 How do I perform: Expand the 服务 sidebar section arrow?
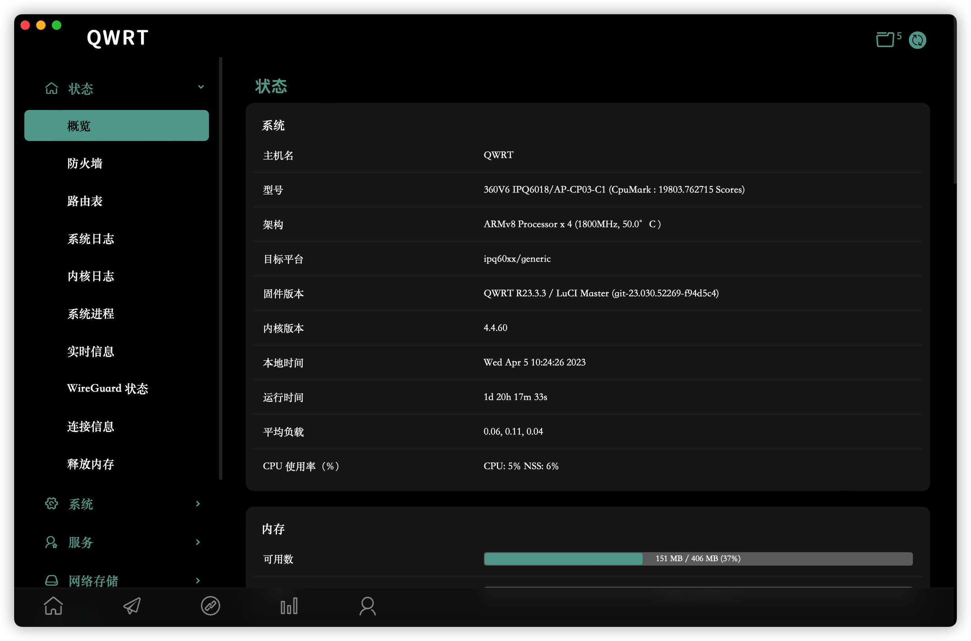[x=198, y=542]
